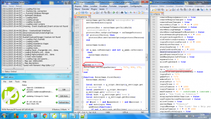Image resolution: width=211 pixels, height=119 pixels.
Task: Click New file icon in entergame.lua Notepad++ toolbar
Action: click(x=76, y=13)
